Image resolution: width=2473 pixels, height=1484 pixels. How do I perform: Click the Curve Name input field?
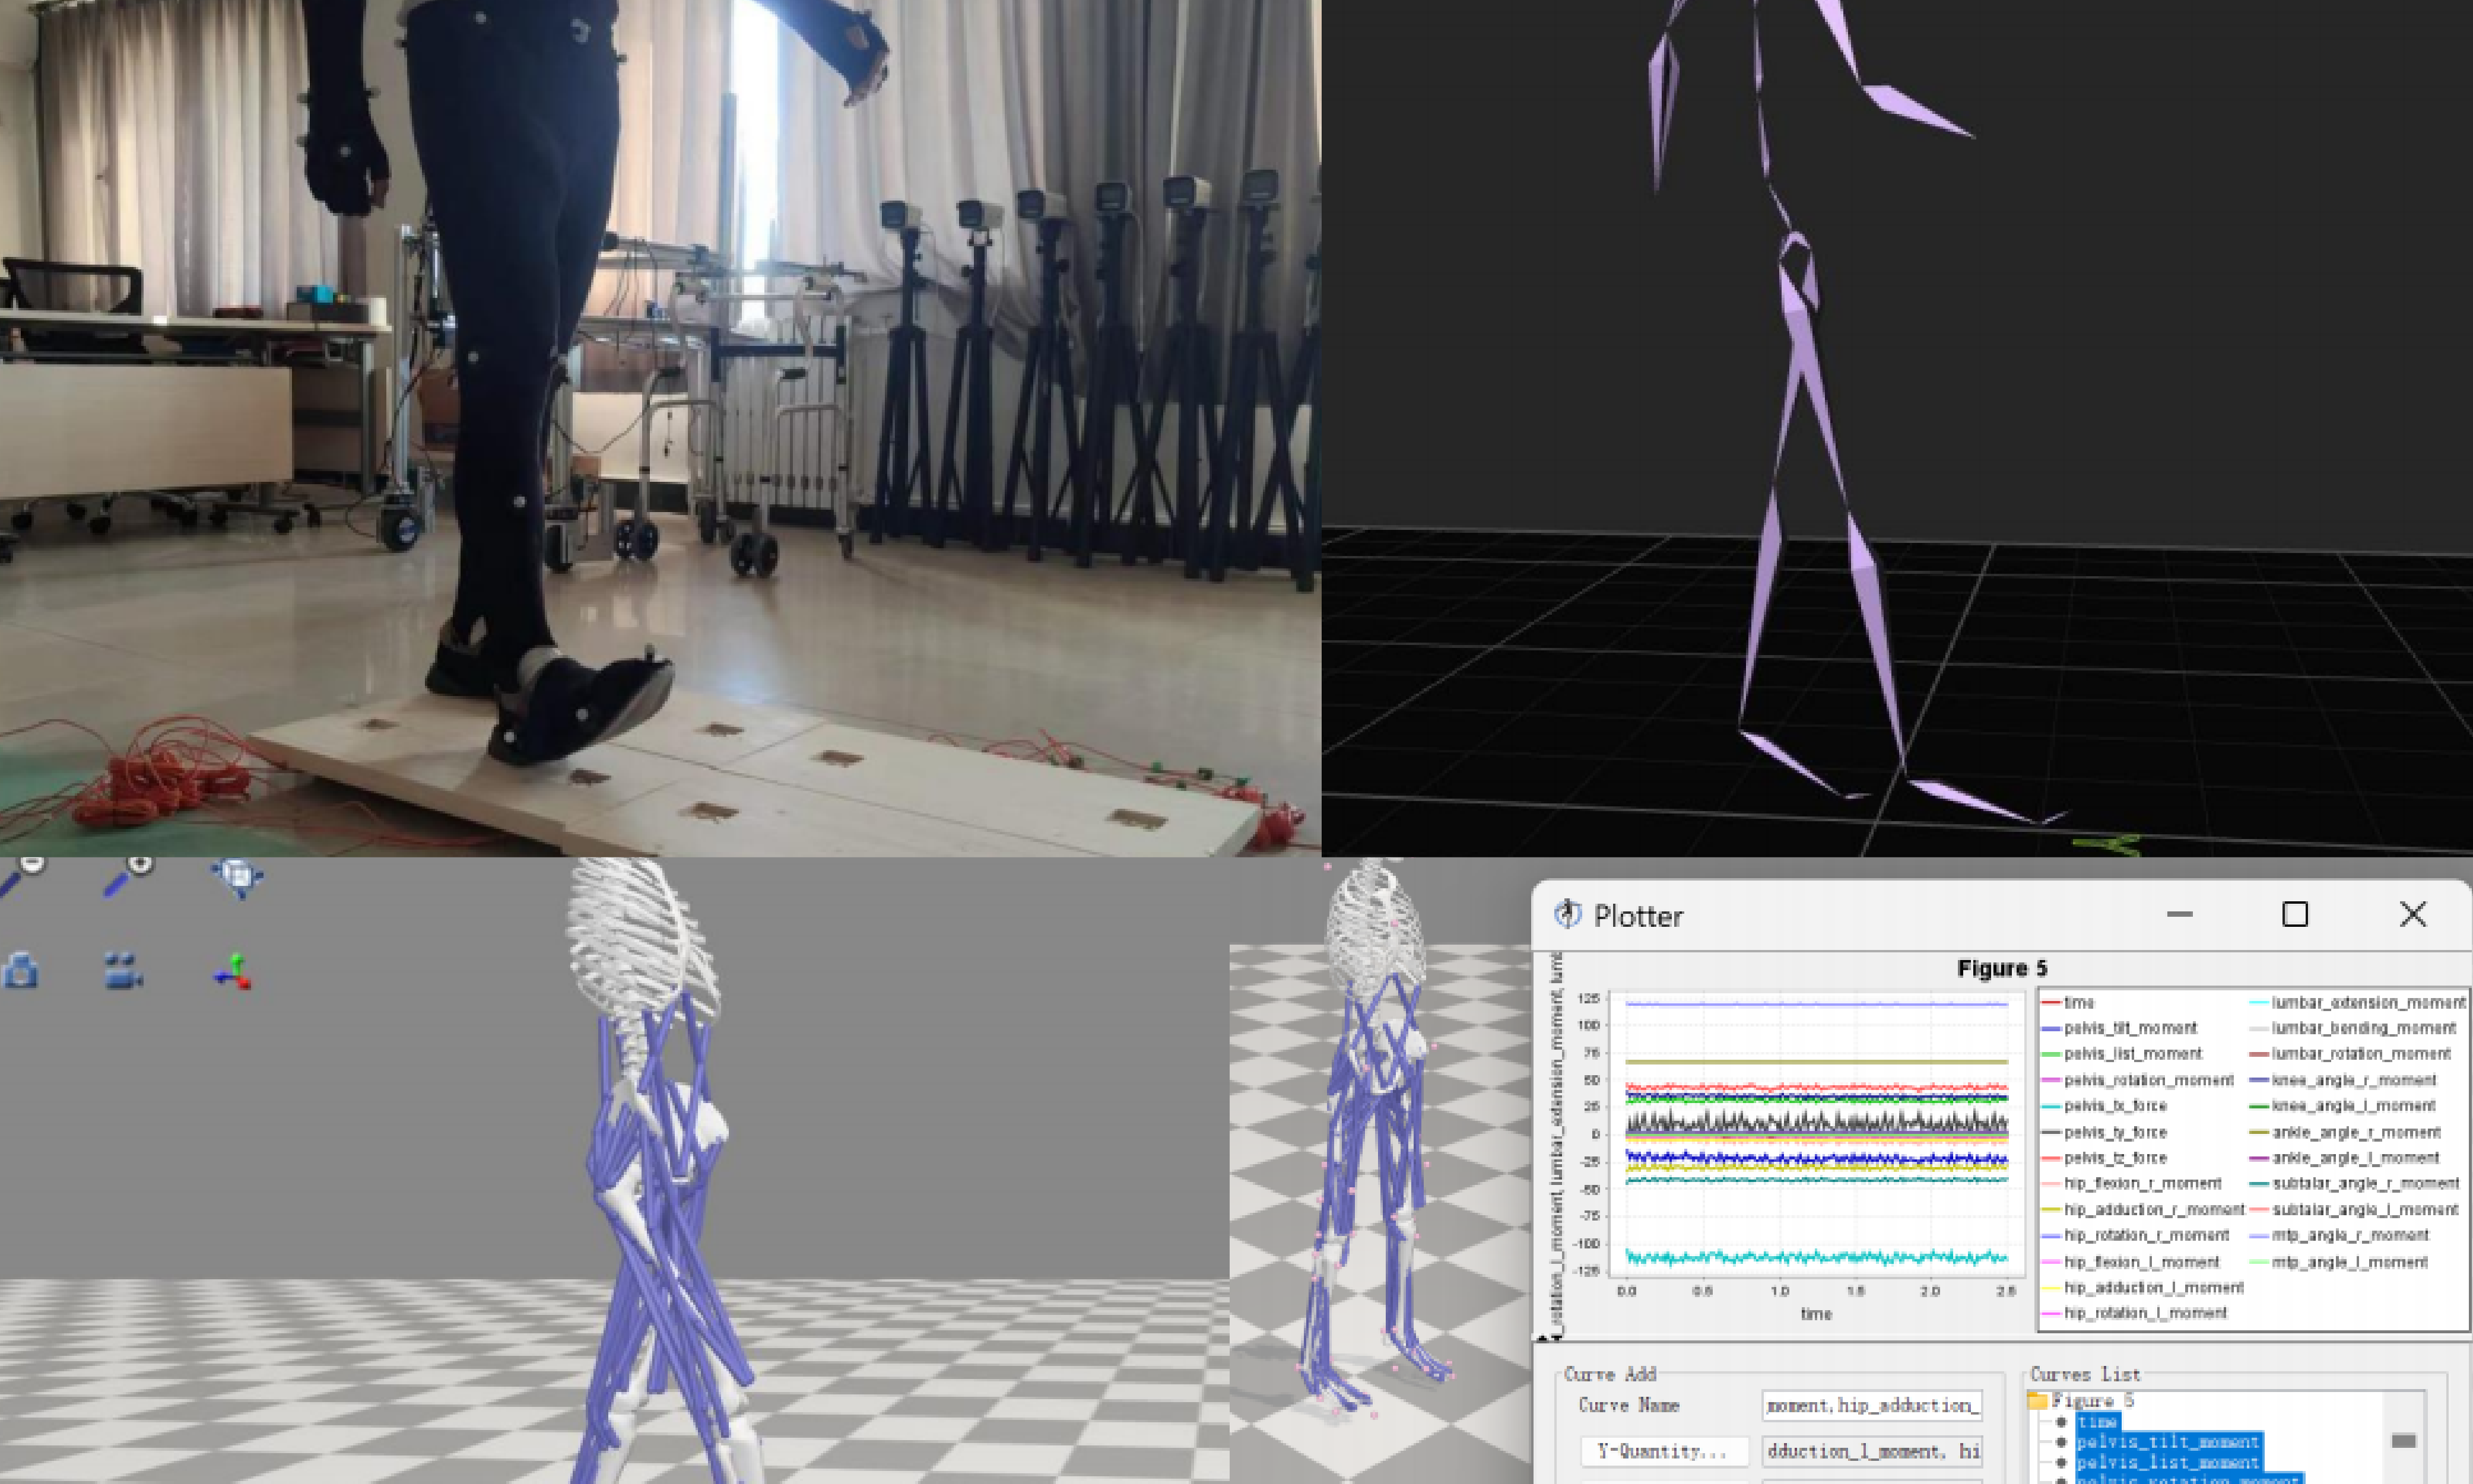coord(1872,1406)
